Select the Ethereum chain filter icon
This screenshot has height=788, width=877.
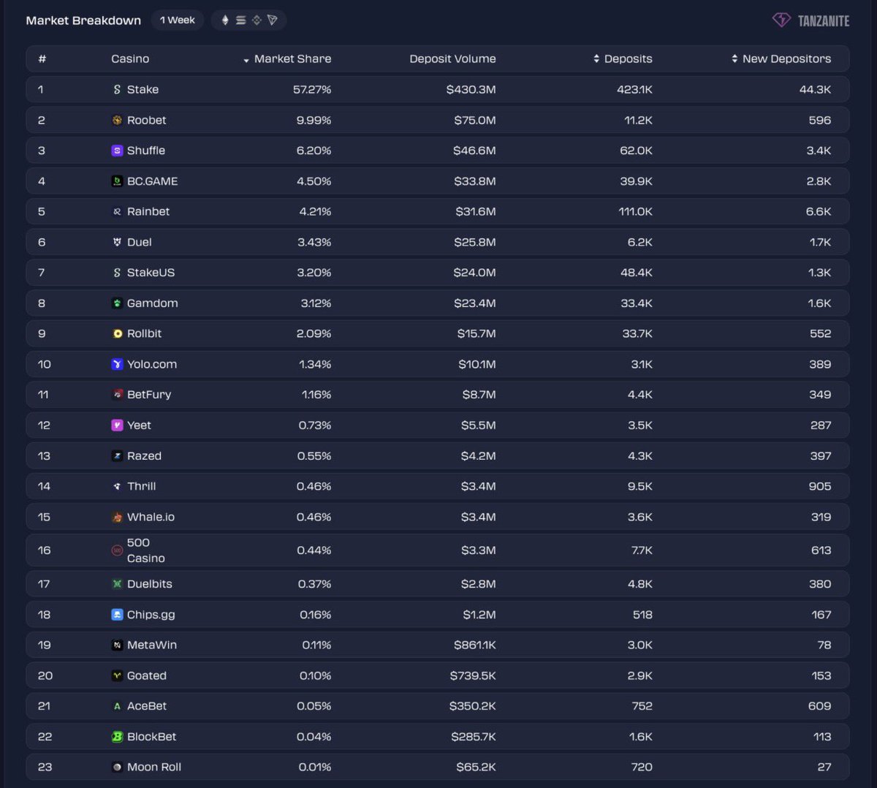coord(225,20)
